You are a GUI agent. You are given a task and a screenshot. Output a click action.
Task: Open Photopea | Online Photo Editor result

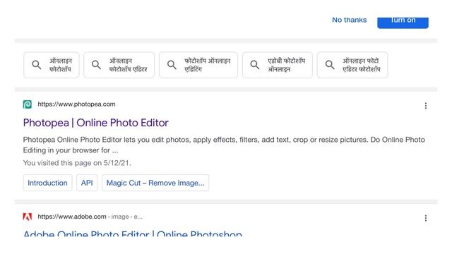pyautogui.click(x=96, y=123)
